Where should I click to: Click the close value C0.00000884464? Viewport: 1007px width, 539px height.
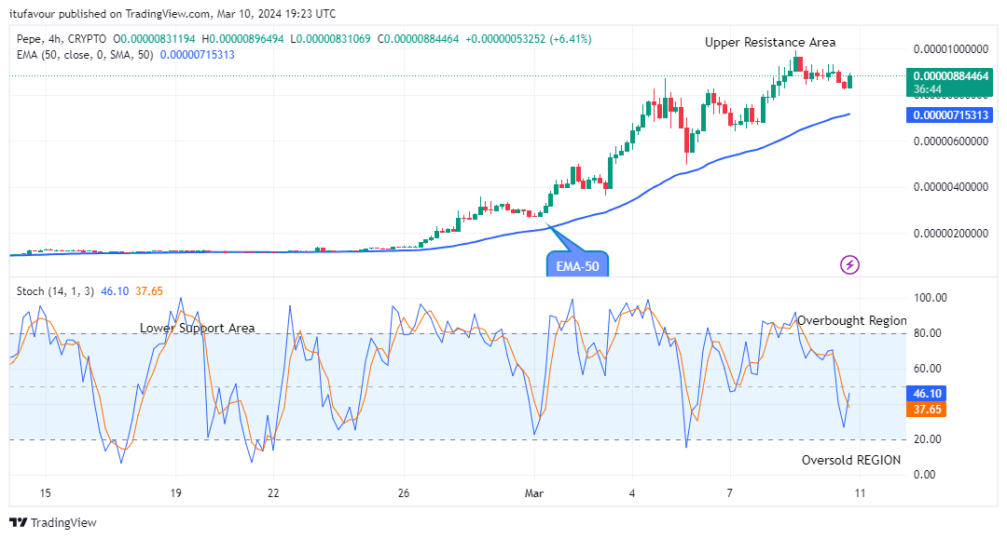point(418,39)
